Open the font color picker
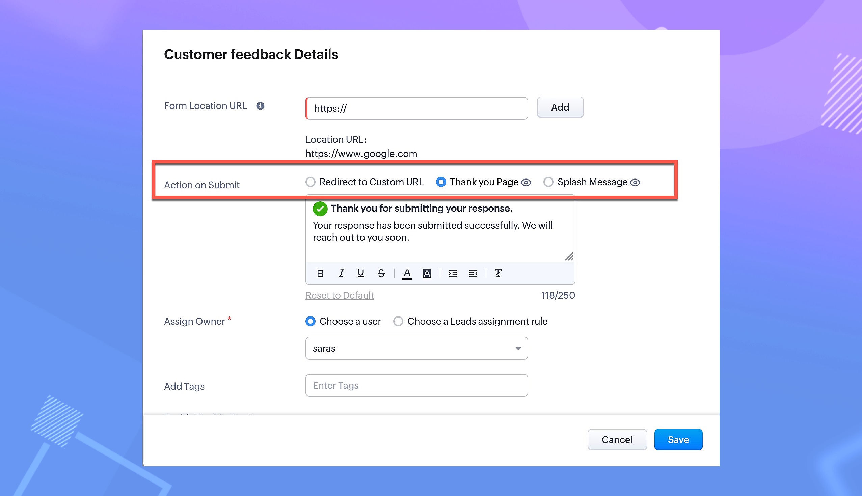 [x=407, y=273]
